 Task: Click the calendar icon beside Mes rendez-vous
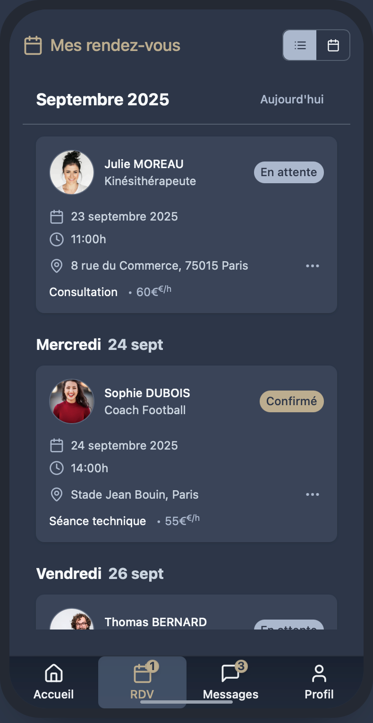tap(33, 46)
